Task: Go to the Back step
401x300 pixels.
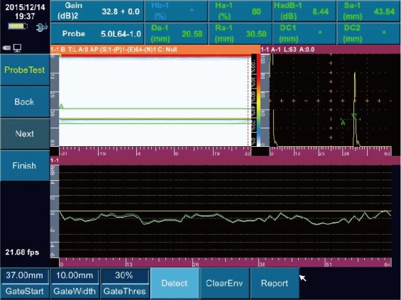Action: [x=25, y=102]
